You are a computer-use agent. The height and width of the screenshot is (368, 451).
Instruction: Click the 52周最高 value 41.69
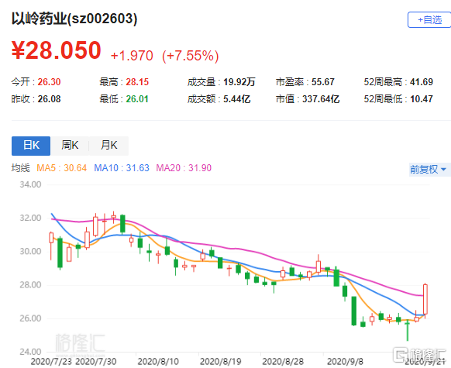(422, 82)
